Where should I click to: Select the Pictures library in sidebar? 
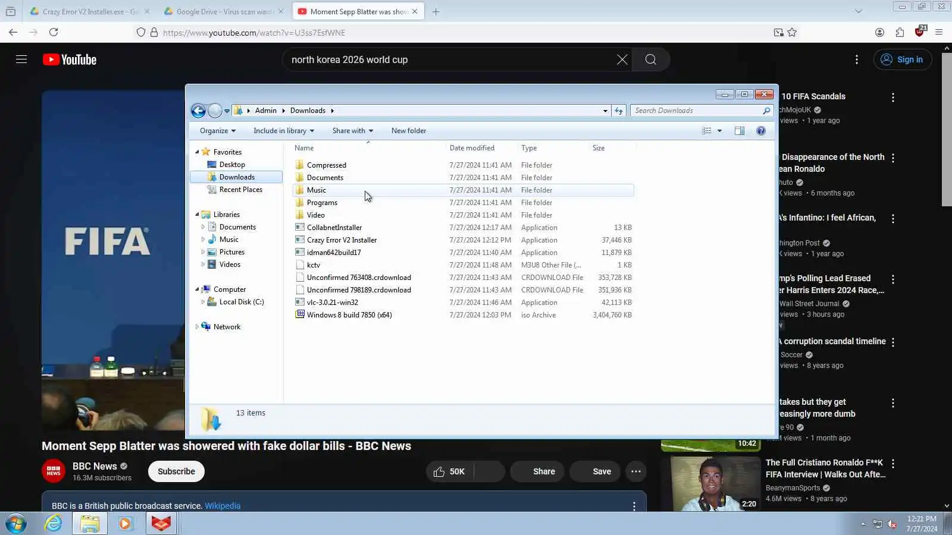pos(232,252)
